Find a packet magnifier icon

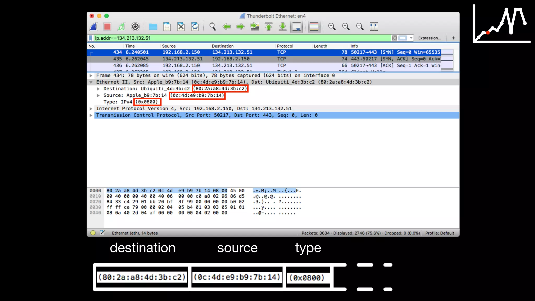pos(213,27)
